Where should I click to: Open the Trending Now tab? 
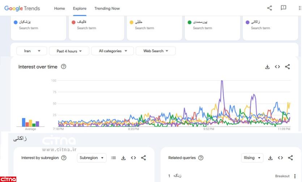click(107, 8)
